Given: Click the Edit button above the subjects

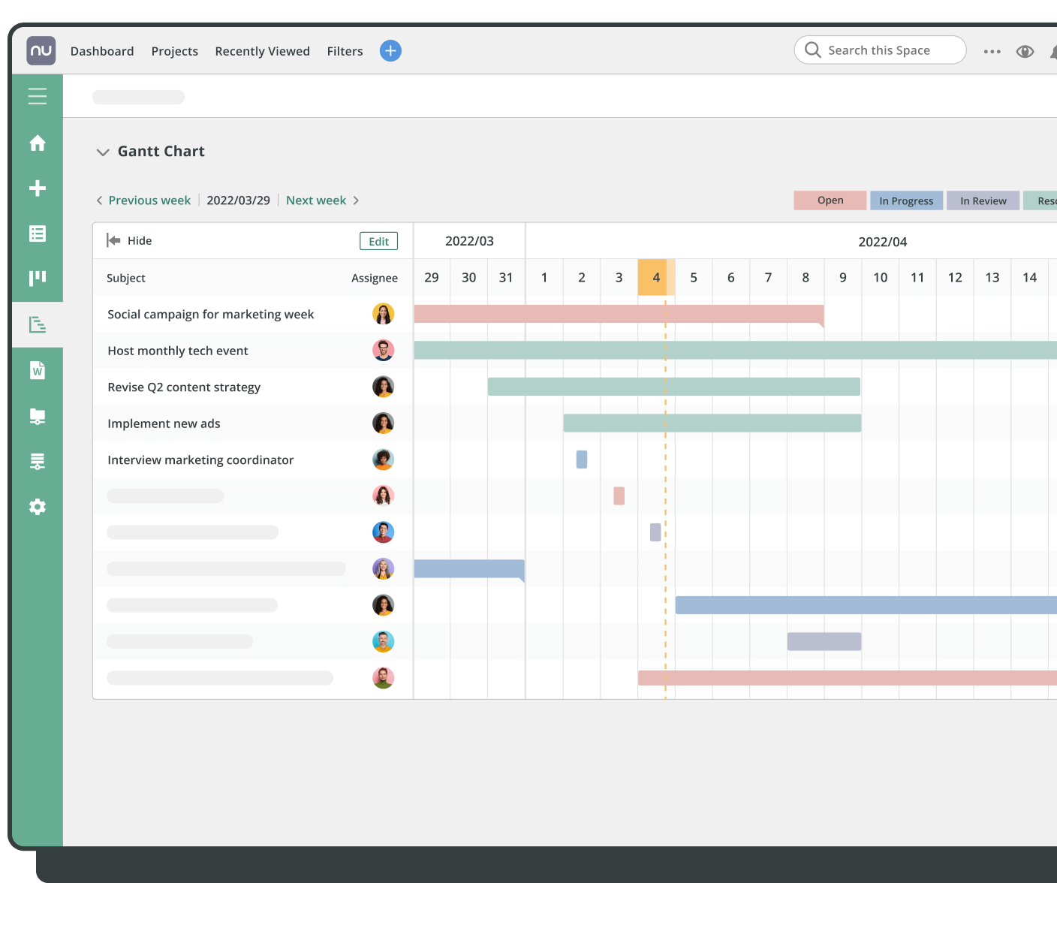Looking at the screenshot, I should point(378,240).
